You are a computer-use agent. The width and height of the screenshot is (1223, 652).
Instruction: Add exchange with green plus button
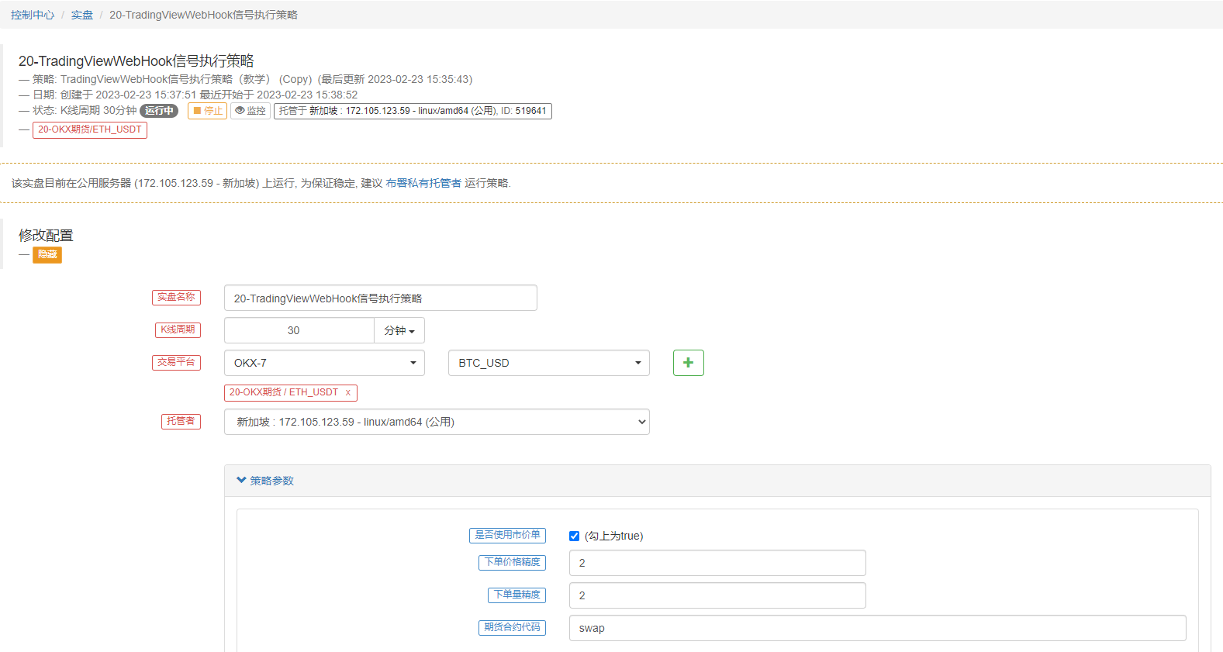click(x=689, y=363)
